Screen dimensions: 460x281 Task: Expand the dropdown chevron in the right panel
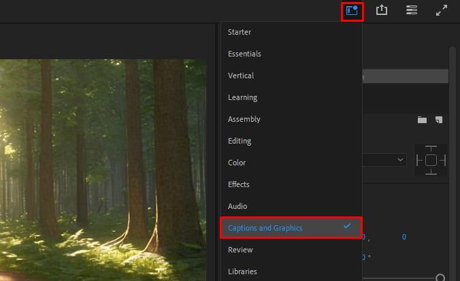point(400,160)
